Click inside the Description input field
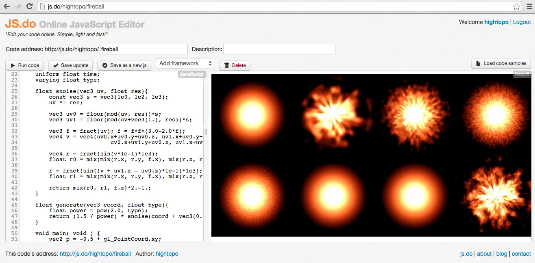This screenshot has width=535, height=263. coord(279,49)
